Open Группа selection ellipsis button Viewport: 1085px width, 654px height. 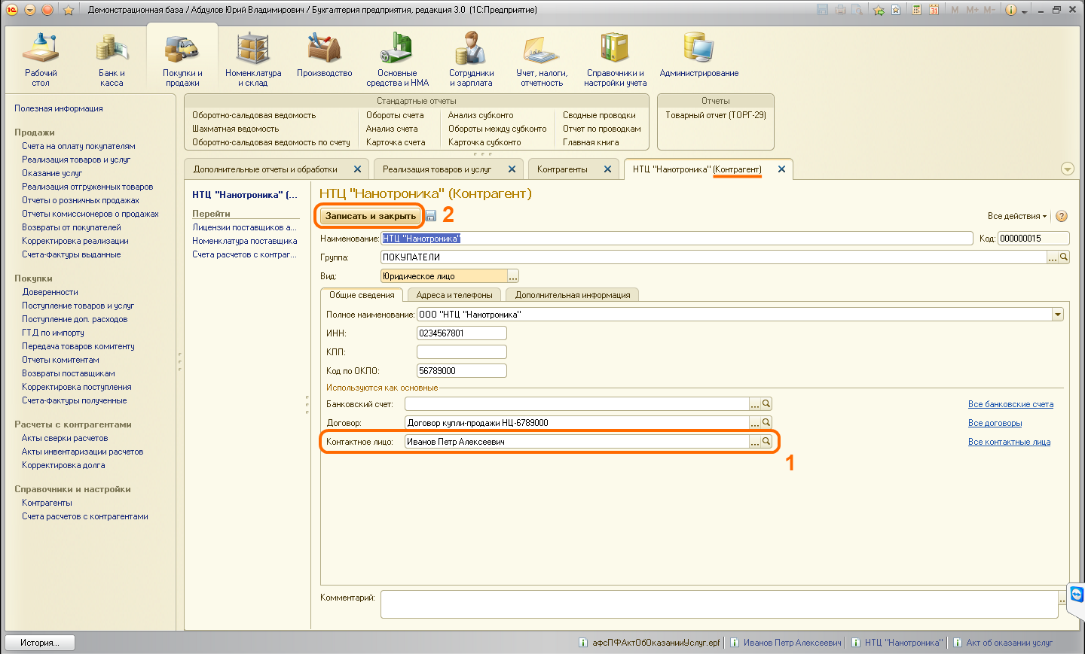click(1053, 257)
